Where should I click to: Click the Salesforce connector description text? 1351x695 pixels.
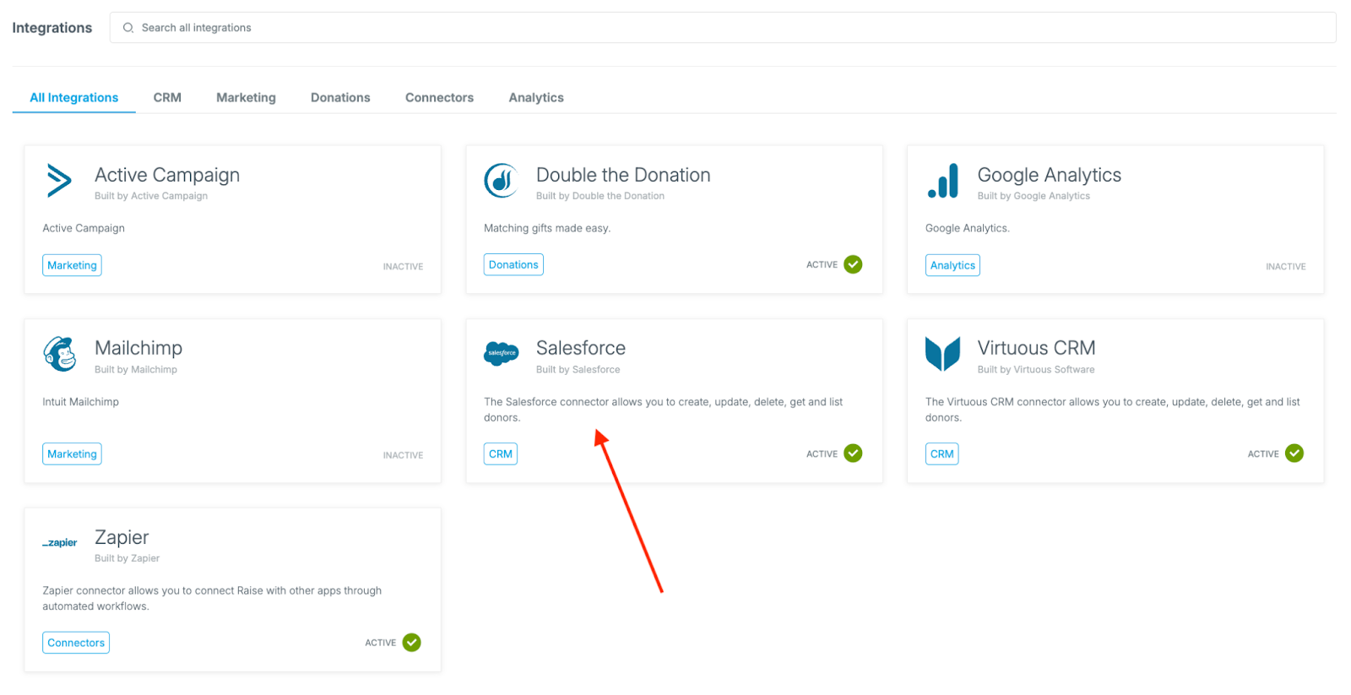coord(664,410)
